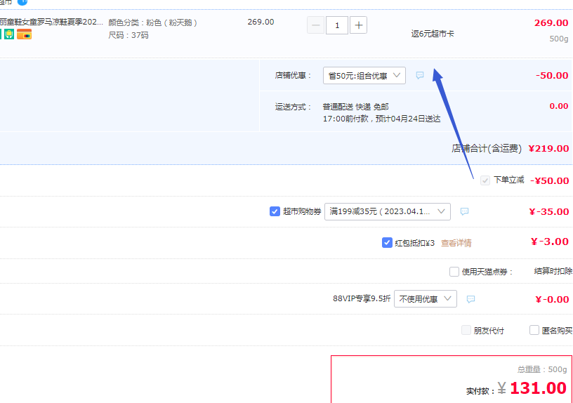Click the 17:00前付款 delivery estimate text
The width and height of the screenshot is (573, 403).
coord(381,119)
